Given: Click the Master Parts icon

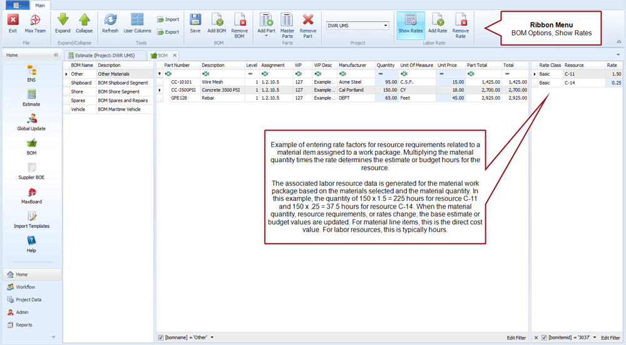Looking at the screenshot, I should pos(287,22).
